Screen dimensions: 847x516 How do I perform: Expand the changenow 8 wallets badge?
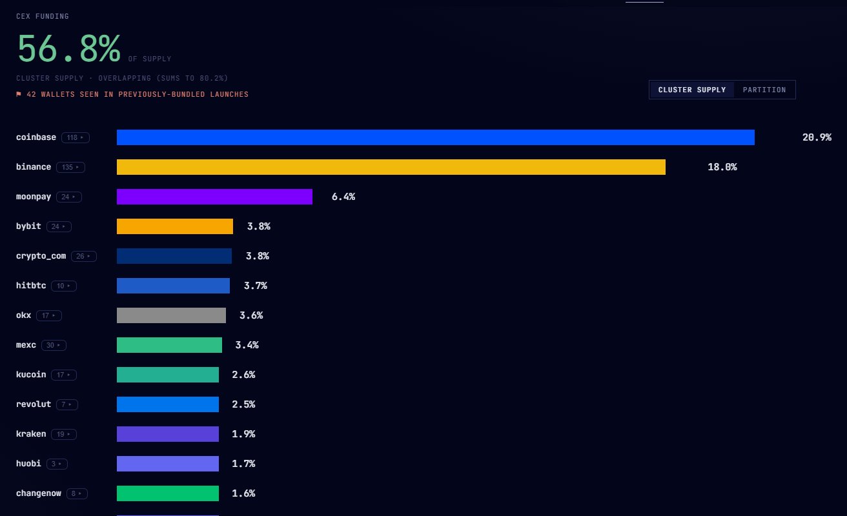pos(77,493)
